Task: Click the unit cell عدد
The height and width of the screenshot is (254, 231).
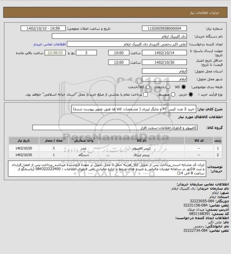Action: click(x=84, y=148)
